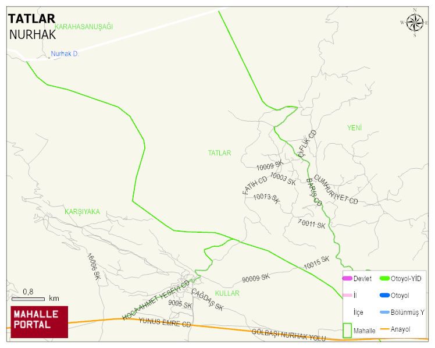Click the compass rose icon
The height and width of the screenshot is (348, 435).
pyautogui.click(x=415, y=23)
